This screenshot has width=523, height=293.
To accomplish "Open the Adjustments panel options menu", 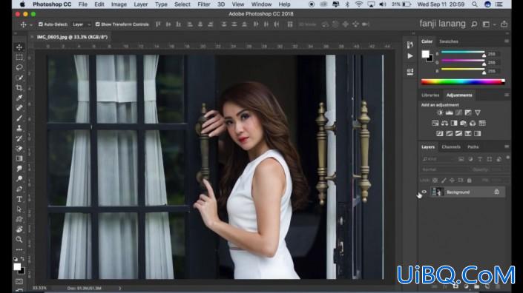I will click(x=507, y=95).
